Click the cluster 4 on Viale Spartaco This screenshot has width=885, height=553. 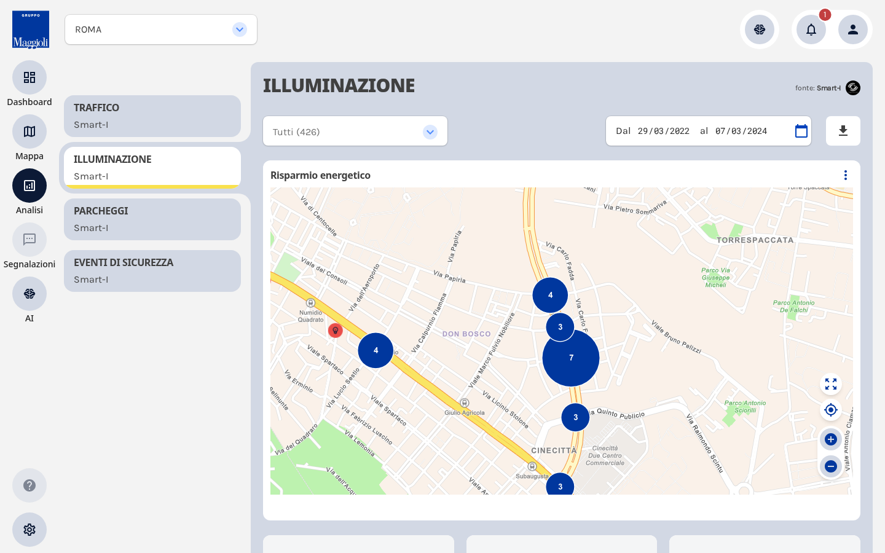pyautogui.click(x=376, y=350)
